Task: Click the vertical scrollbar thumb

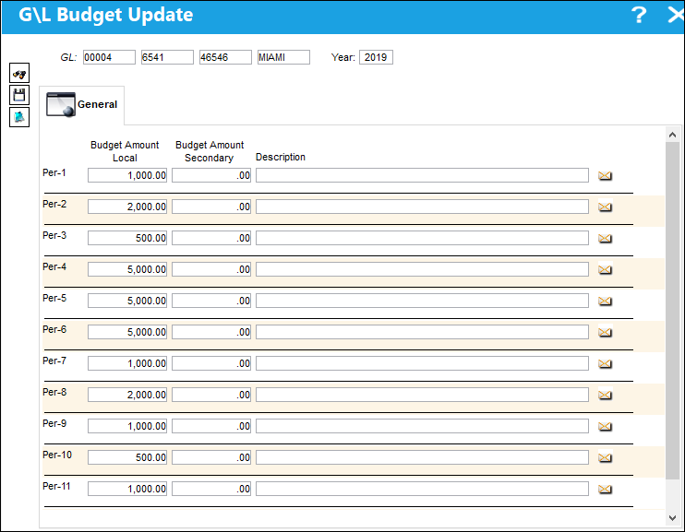Action: point(672,310)
